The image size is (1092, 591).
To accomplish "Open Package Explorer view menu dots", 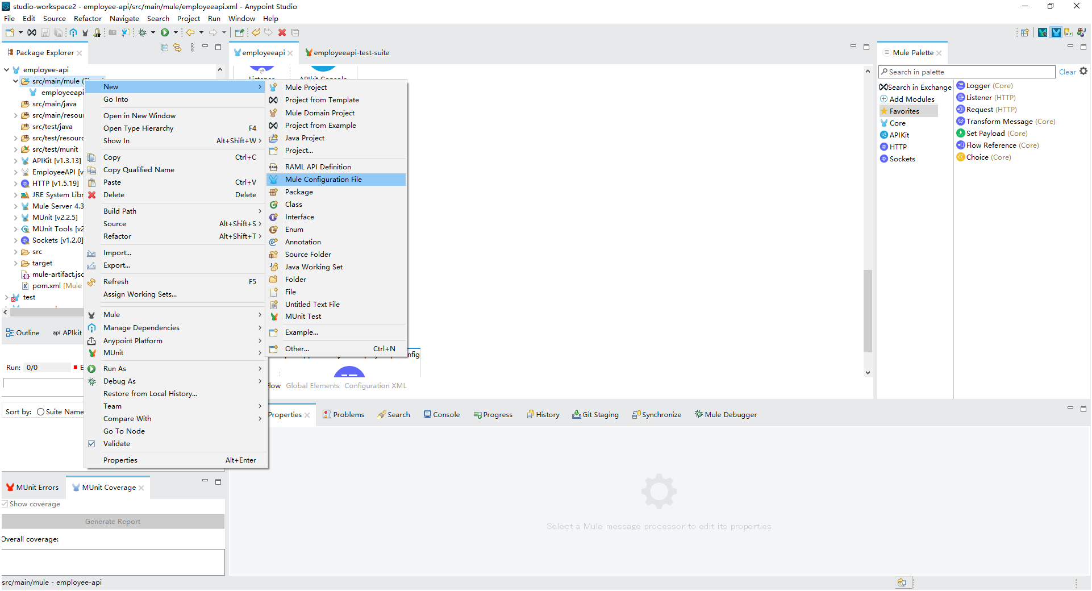I will 192,48.
